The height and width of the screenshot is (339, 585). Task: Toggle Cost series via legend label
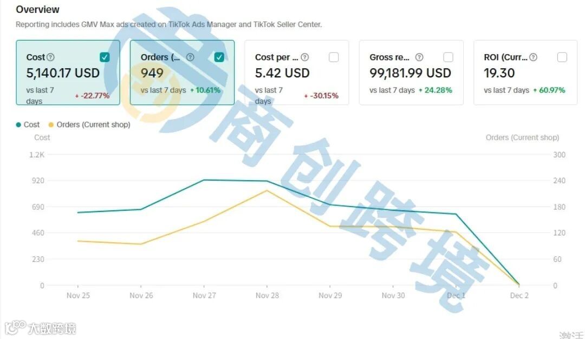(x=32, y=125)
